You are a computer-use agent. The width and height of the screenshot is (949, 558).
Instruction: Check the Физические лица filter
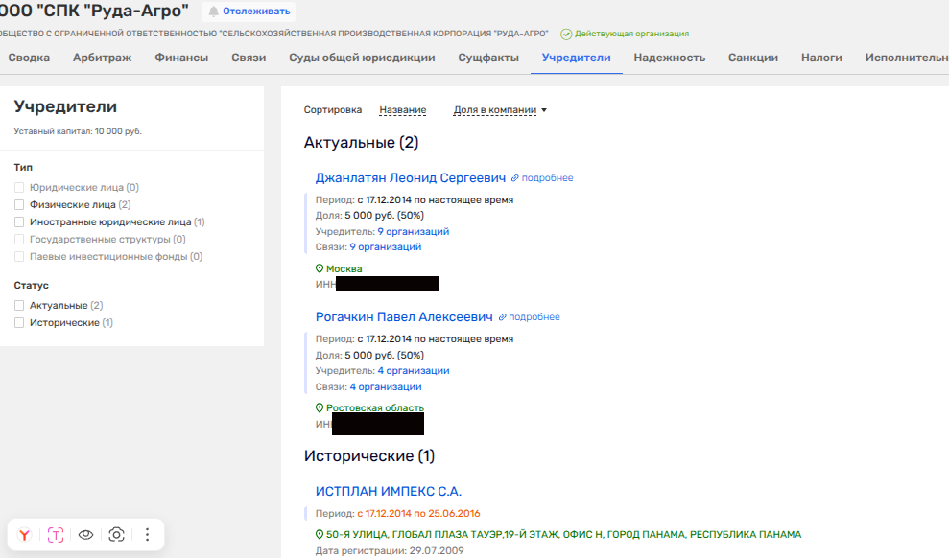(x=19, y=205)
